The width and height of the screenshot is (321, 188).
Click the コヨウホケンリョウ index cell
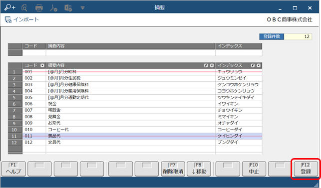pyautogui.click(x=239, y=91)
